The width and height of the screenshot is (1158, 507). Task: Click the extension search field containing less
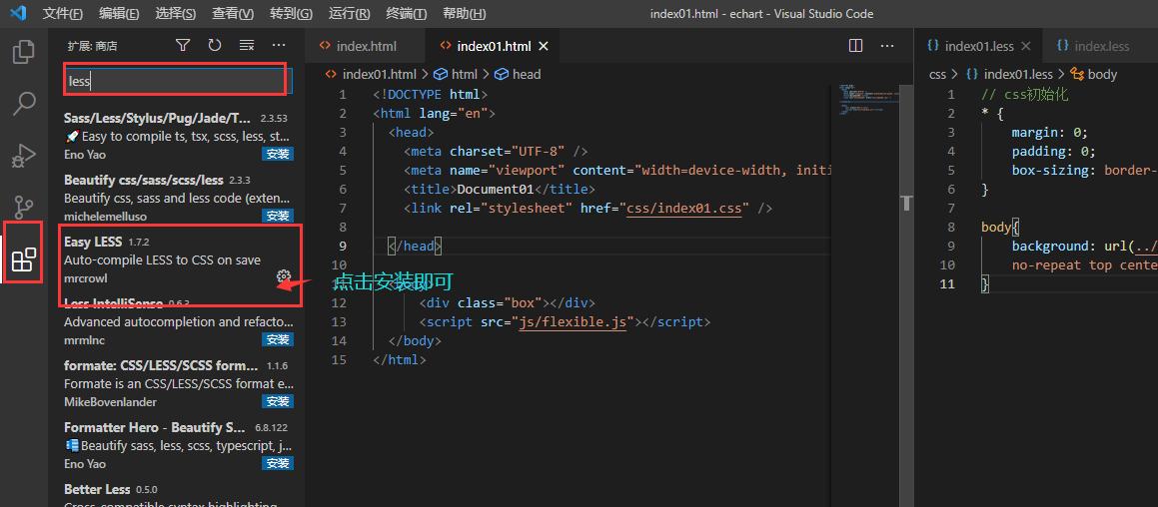pos(177,81)
